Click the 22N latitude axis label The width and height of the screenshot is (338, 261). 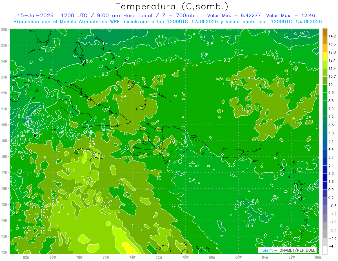point(4,93)
